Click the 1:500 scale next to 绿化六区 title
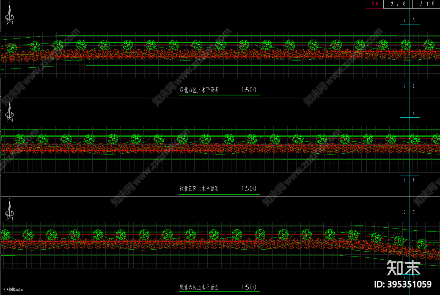 pos(249,287)
